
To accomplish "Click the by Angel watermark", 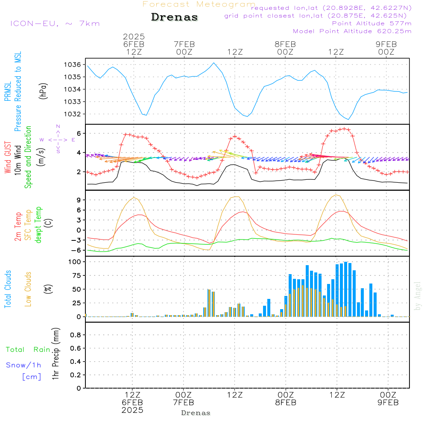I will click(418, 296).
